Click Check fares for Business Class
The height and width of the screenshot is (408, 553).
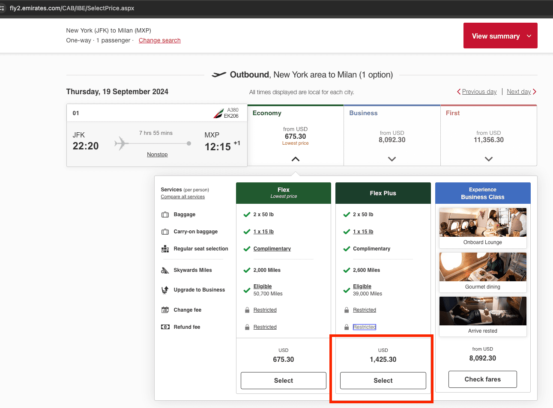click(482, 379)
